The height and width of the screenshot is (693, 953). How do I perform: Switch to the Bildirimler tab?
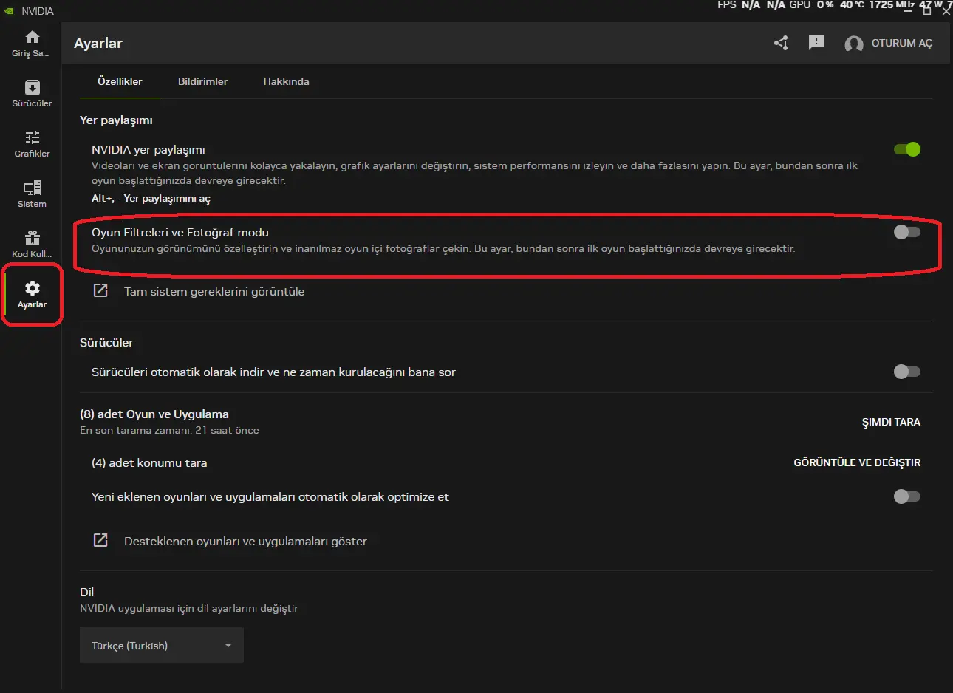[202, 81]
